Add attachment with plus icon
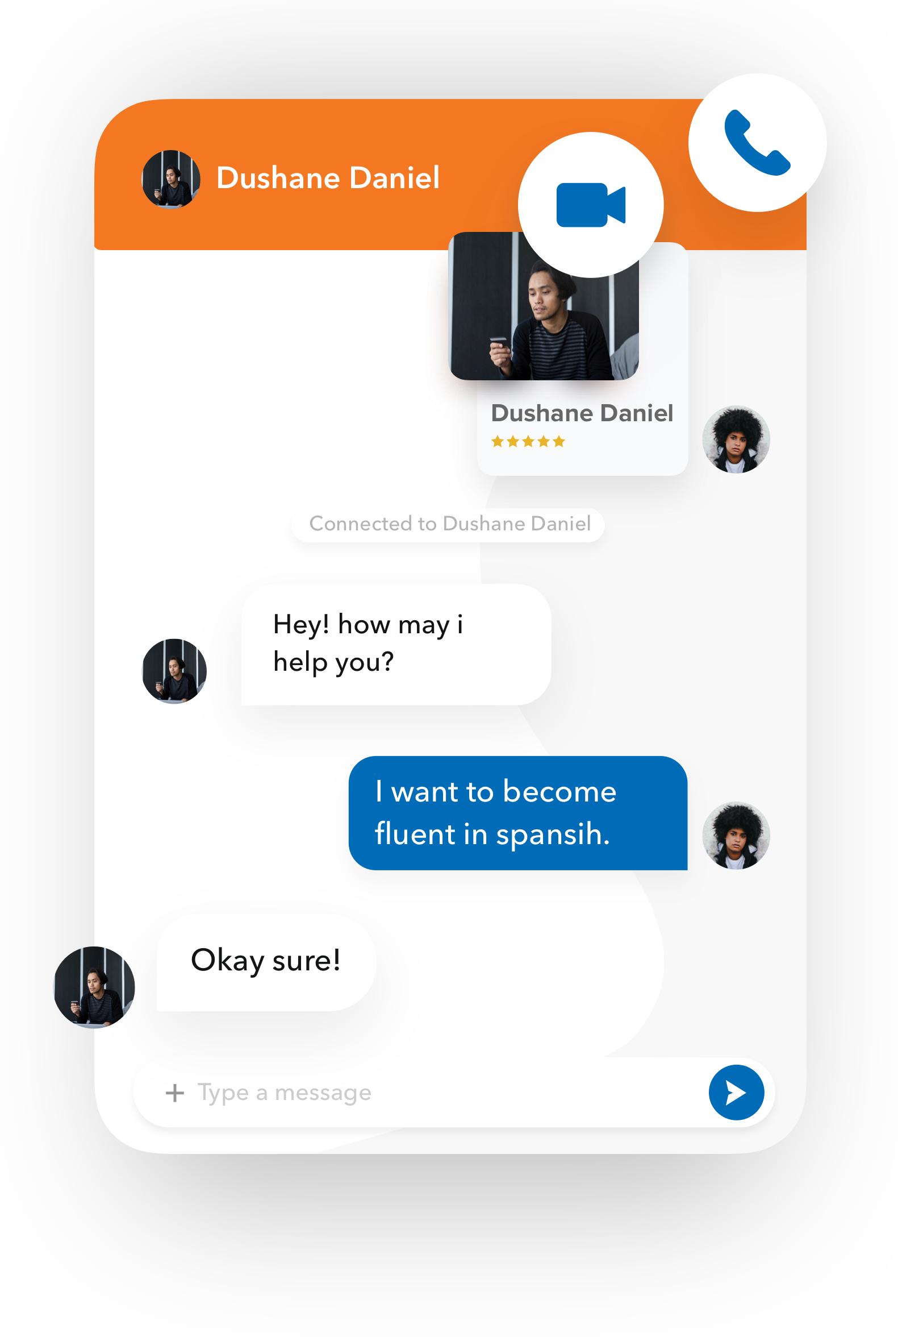Screen dimensions: 898x1337 (x=175, y=1093)
